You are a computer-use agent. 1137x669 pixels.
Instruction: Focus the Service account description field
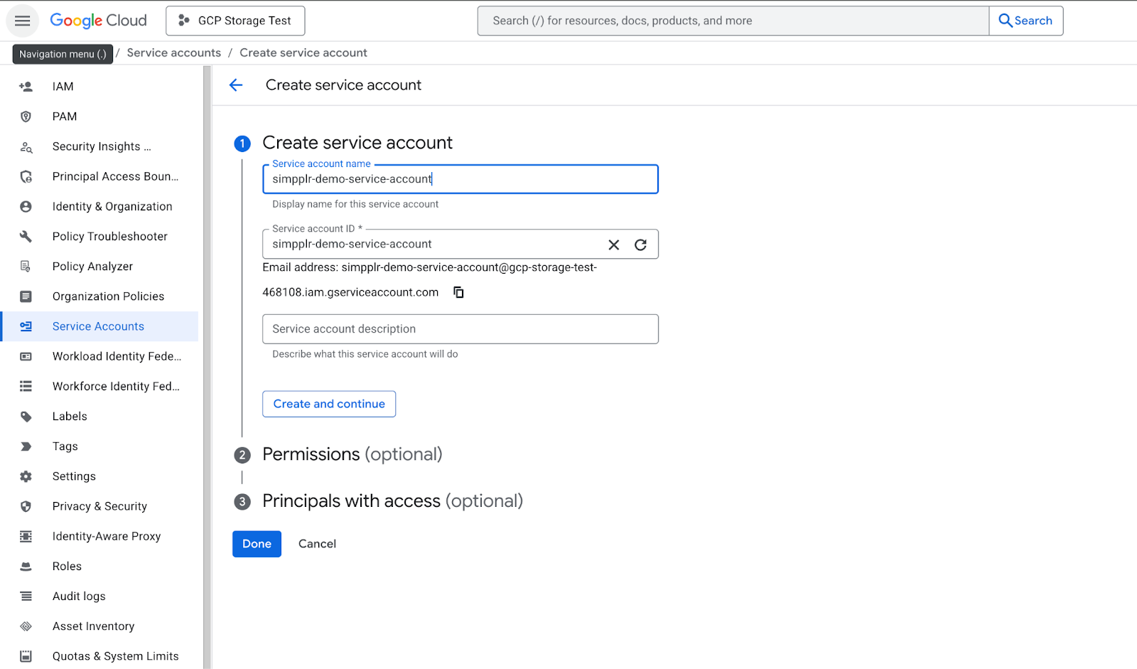(x=460, y=329)
